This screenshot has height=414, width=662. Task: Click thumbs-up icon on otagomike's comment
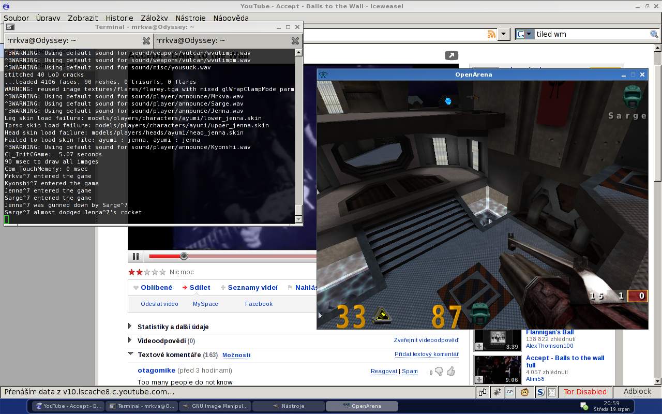point(451,371)
